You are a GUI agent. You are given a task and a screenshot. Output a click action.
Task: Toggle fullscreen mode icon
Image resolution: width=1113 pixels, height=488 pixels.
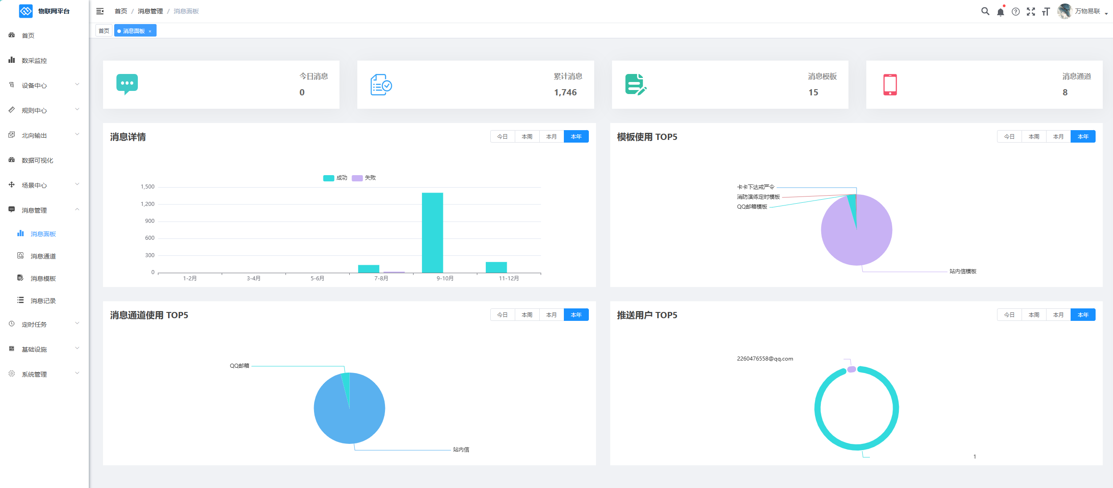point(1031,12)
